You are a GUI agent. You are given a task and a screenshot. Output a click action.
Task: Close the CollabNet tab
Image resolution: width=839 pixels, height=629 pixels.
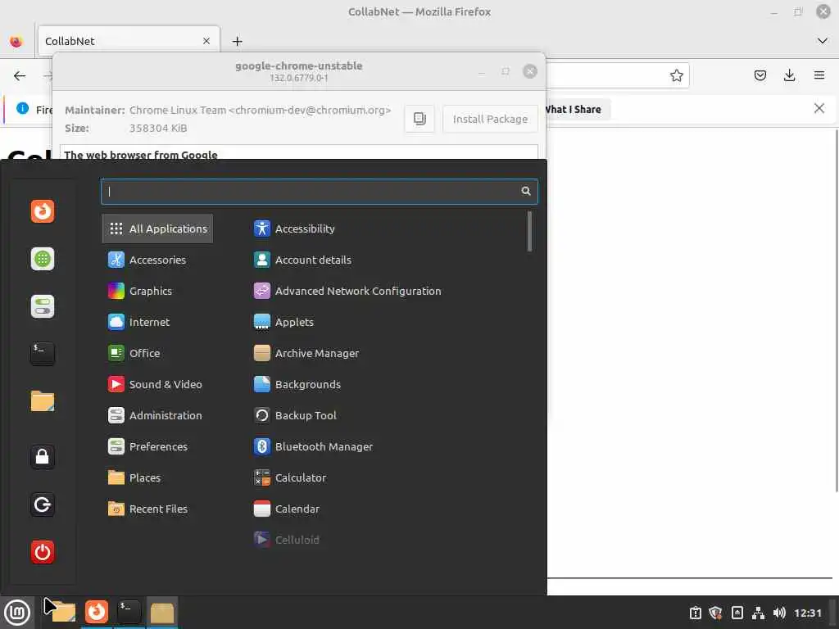[206, 41]
